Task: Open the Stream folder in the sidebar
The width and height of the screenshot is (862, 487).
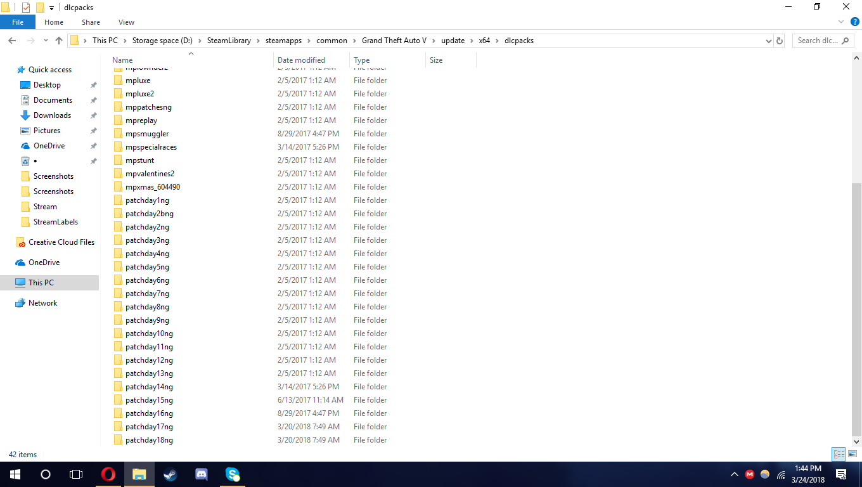Action: (45, 207)
